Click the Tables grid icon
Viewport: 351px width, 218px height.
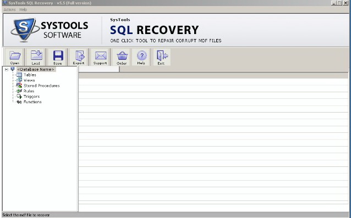(19, 75)
